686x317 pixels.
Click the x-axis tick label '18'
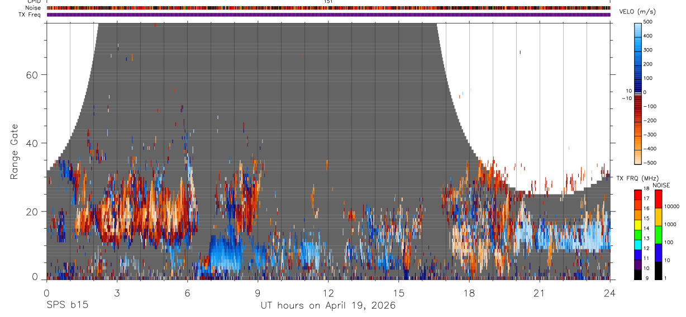tap(469, 292)
